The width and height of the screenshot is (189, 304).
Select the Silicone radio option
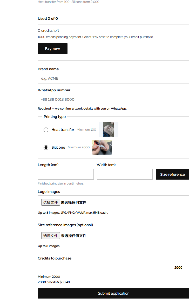(46, 148)
